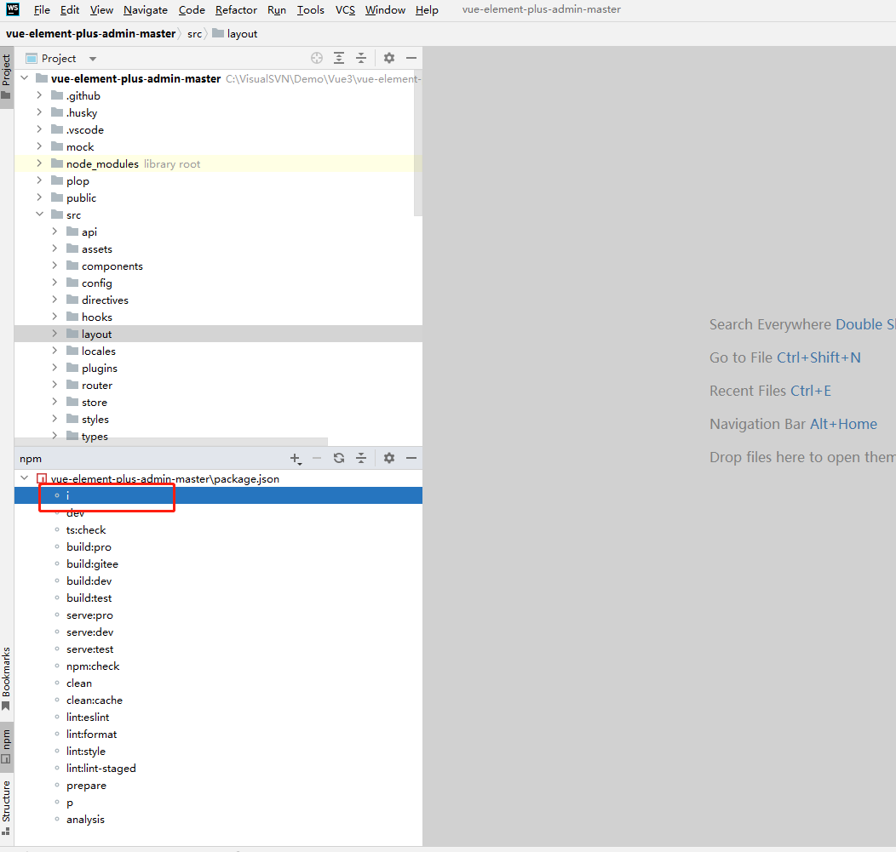Click Collapse All icon in Project toolbar

(x=361, y=58)
